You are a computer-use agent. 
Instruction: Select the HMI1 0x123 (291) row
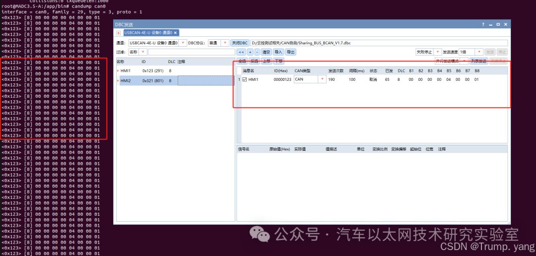tap(175, 71)
